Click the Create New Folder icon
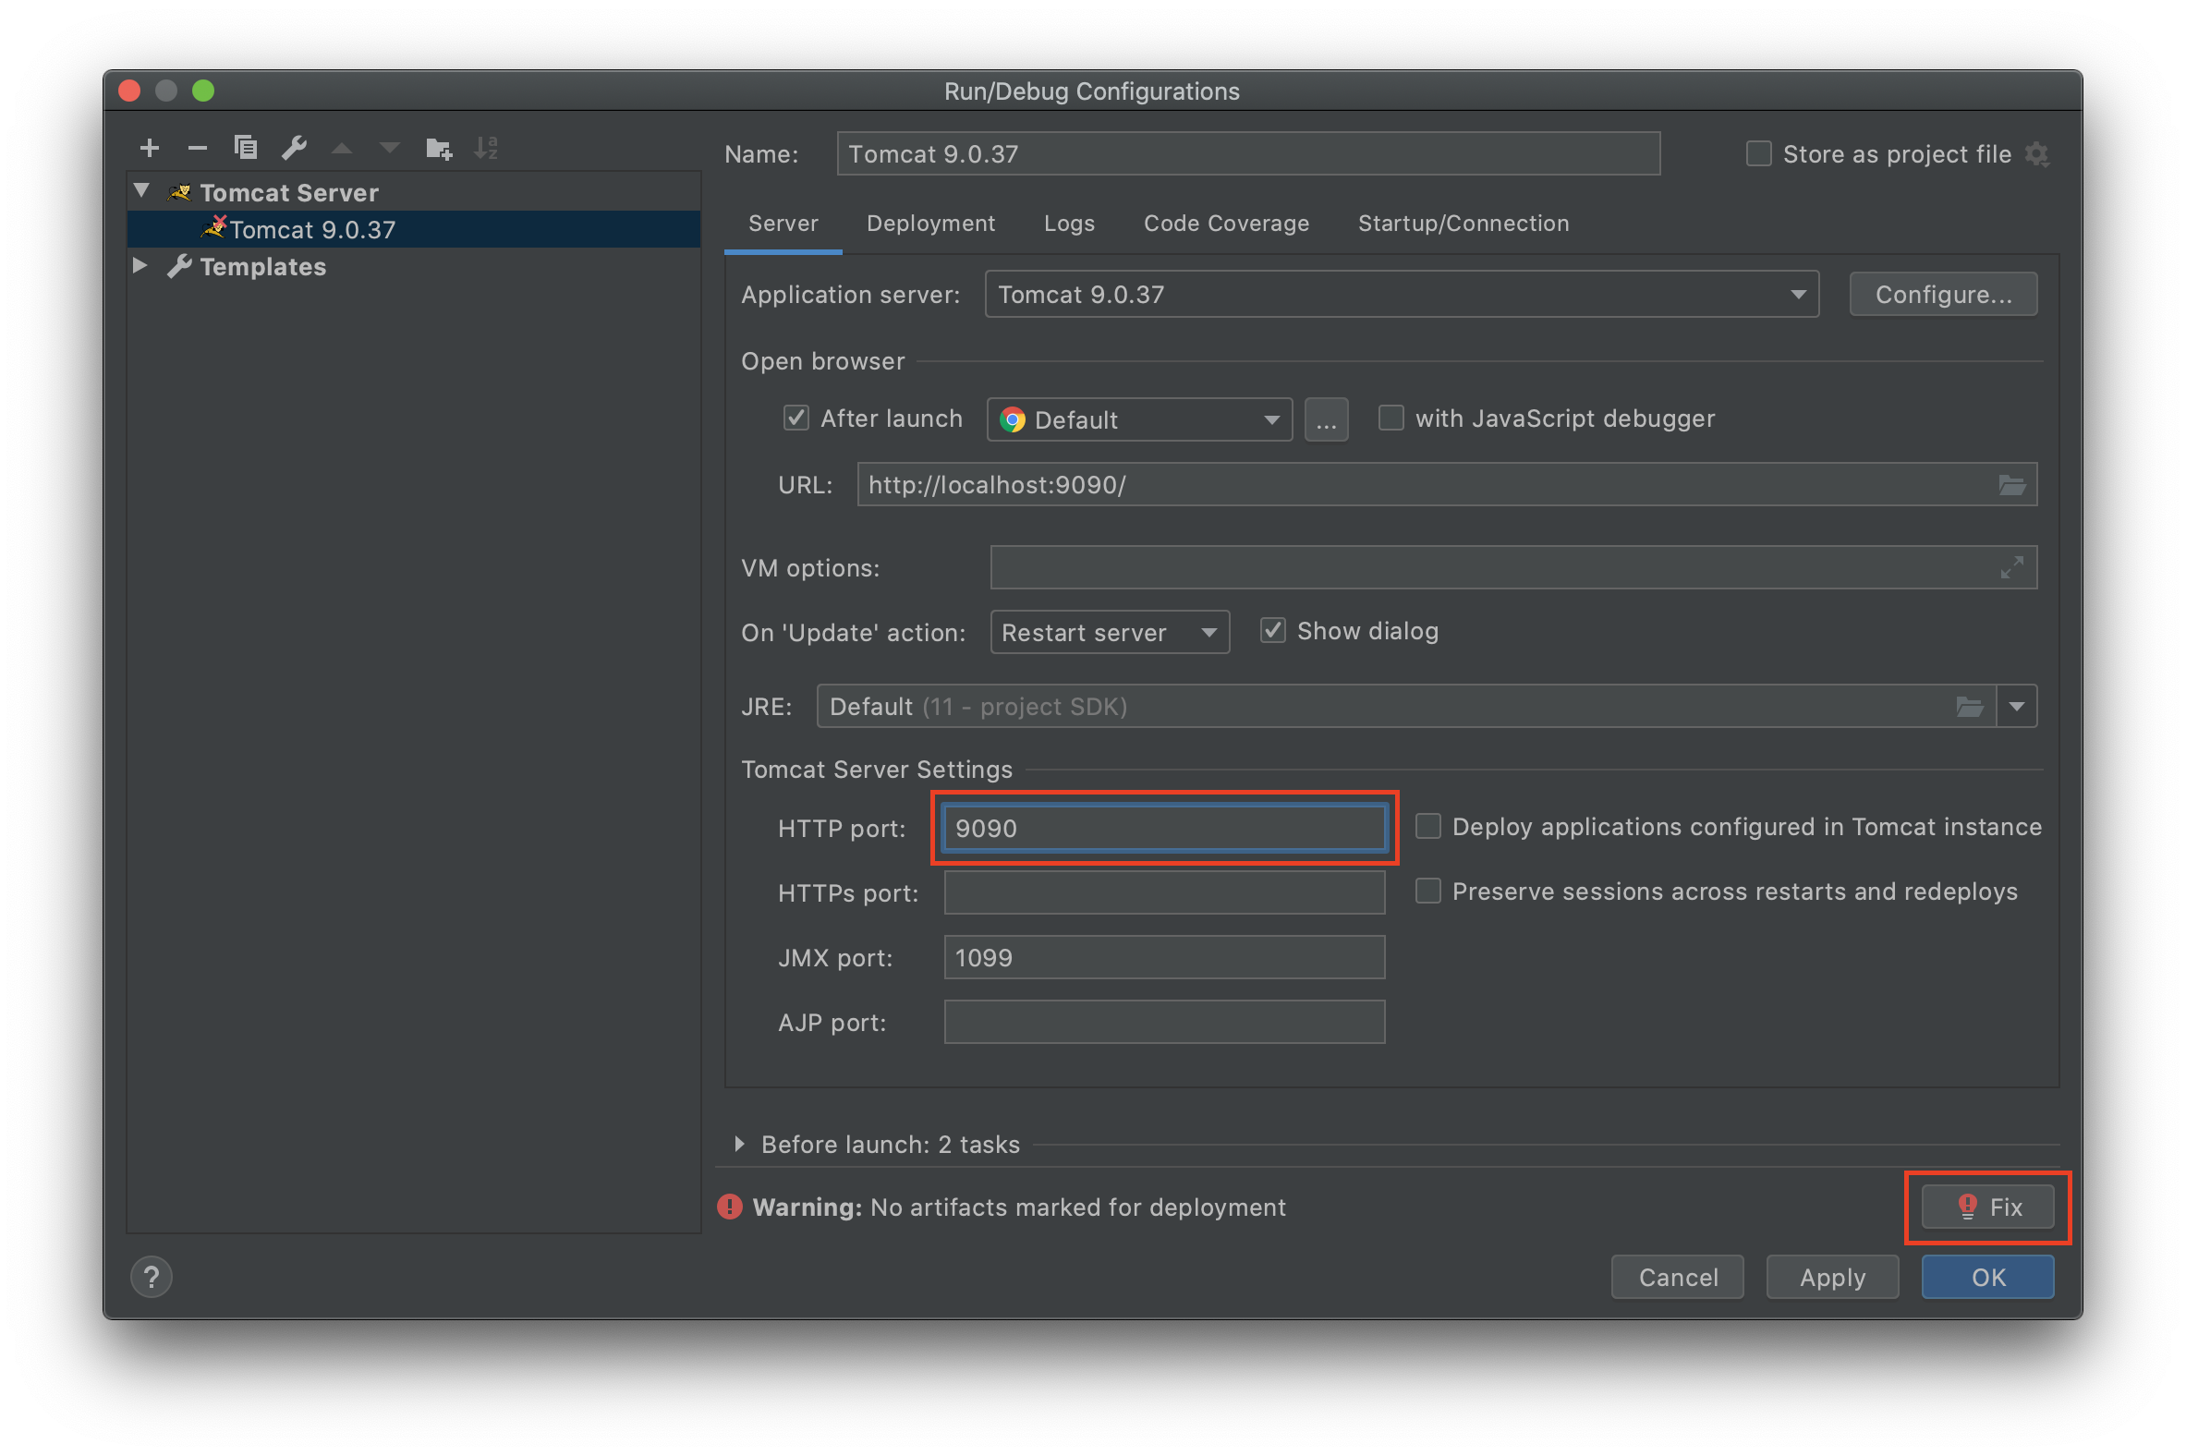The height and width of the screenshot is (1456, 2186). tap(438, 149)
